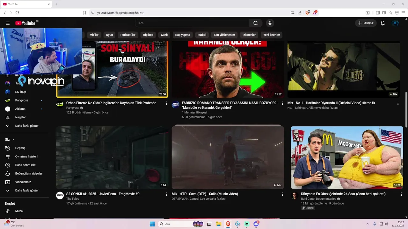The image size is (408, 229).
Task: Bookmark this page icon in address bar
Action: pos(84,13)
